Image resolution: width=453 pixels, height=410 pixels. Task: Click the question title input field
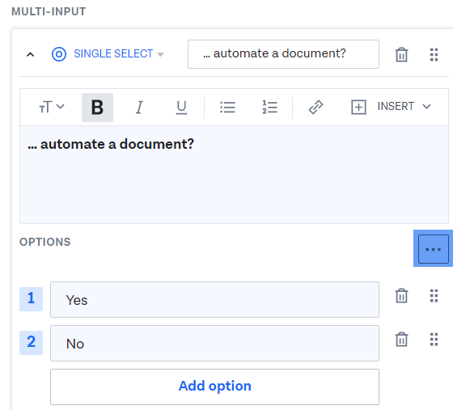click(x=283, y=54)
